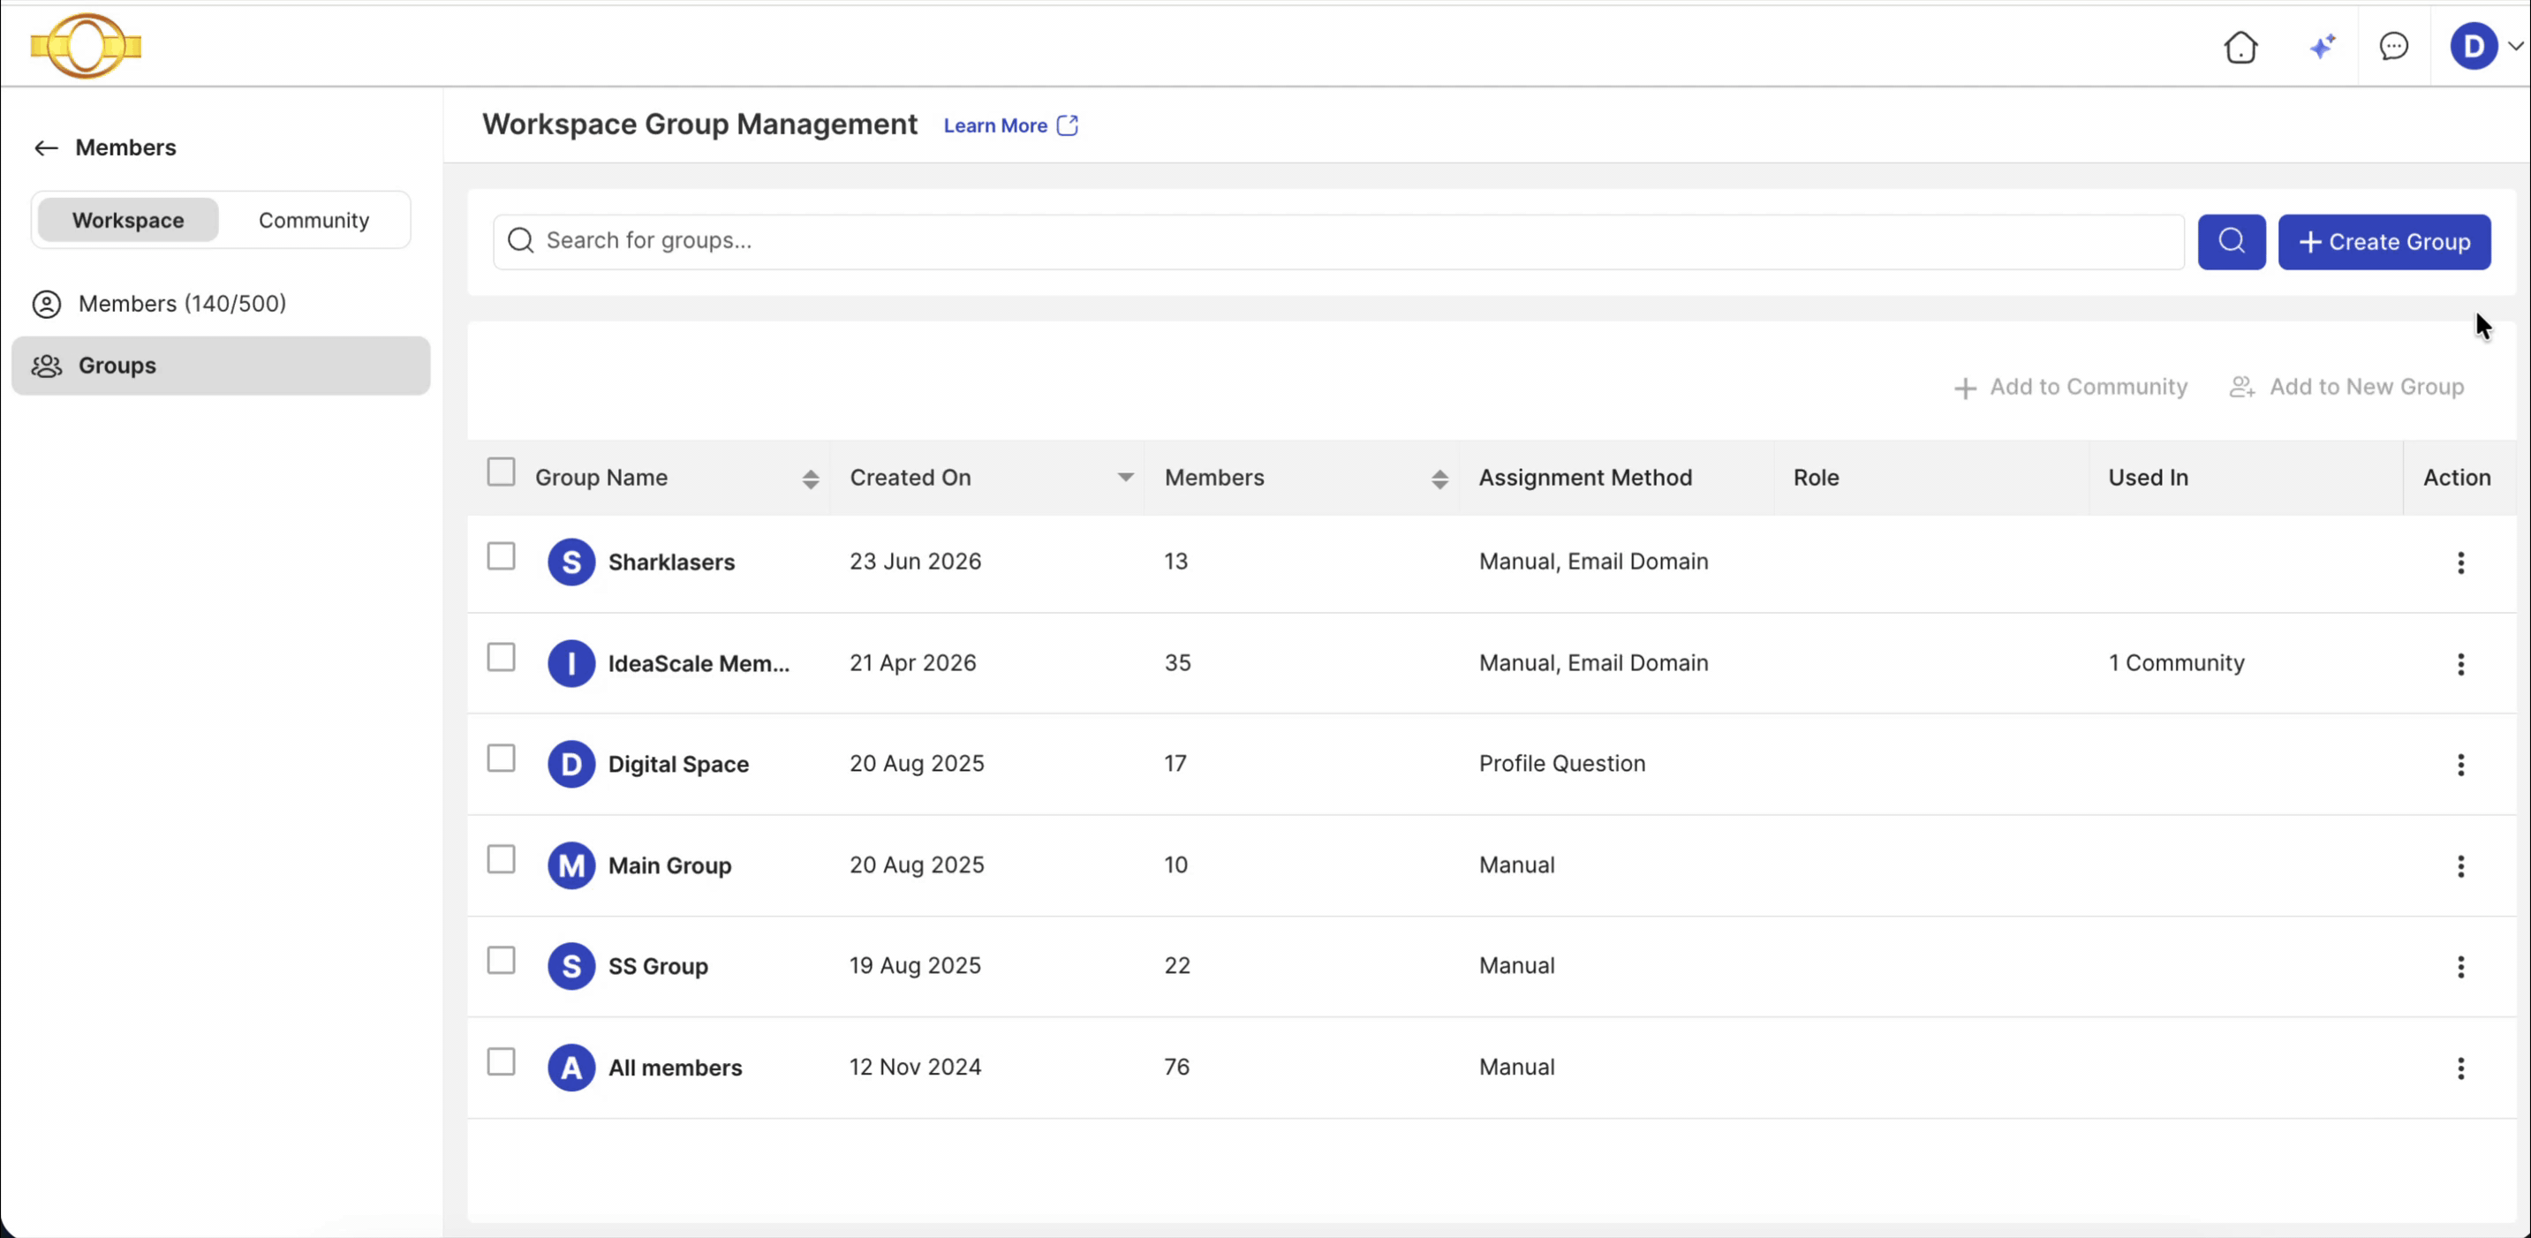
Task: Click the blue search magnifier button
Action: click(x=2232, y=242)
